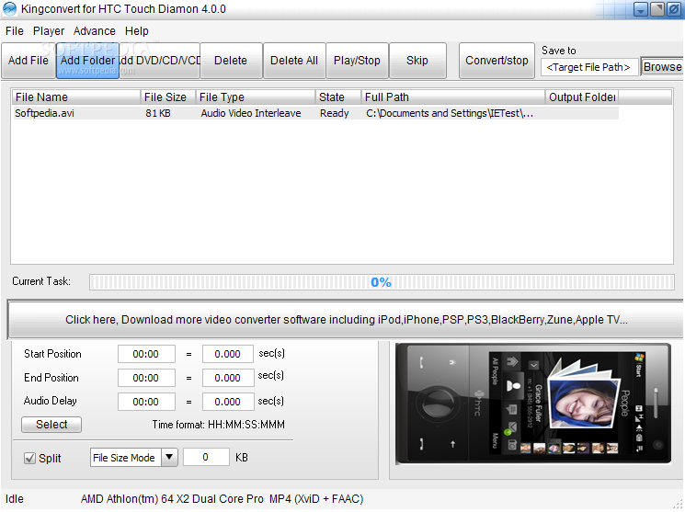This screenshot has width=685, height=512.
Task: Click the download more converter software banner
Action: pyautogui.click(x=346, y=320)
